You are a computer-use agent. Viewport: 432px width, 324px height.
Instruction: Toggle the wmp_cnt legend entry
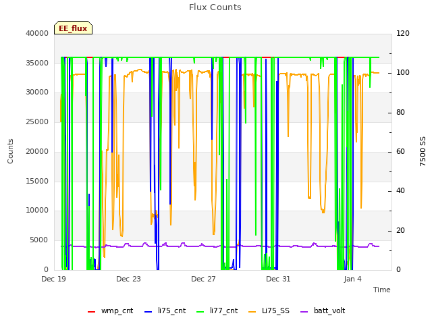point(110,311)
